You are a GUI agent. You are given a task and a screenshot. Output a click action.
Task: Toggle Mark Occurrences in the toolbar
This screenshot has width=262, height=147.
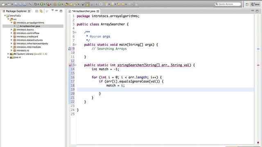coord(87,4)
